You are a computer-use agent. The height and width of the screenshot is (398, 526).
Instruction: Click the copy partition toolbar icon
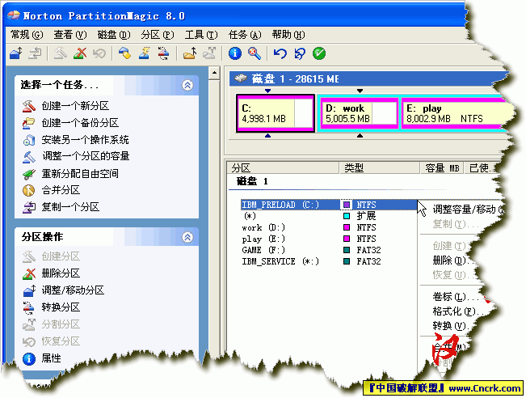[x=35, y=53]
